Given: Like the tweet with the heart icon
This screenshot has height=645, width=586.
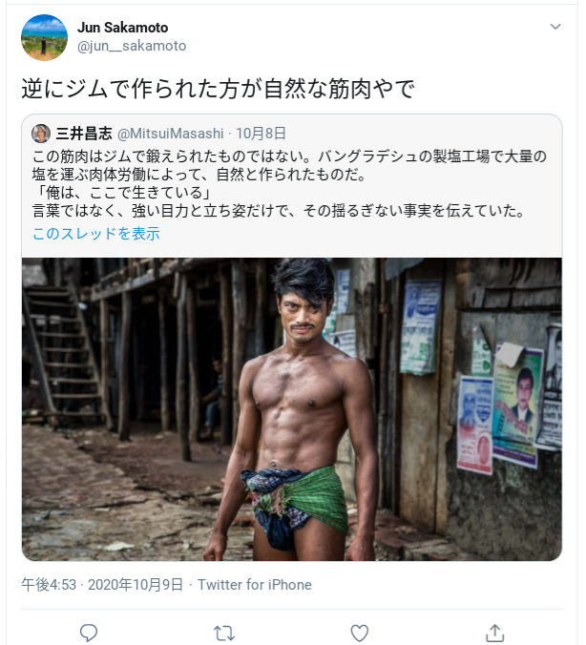Looking at the screenshot, I should point(360,633).
